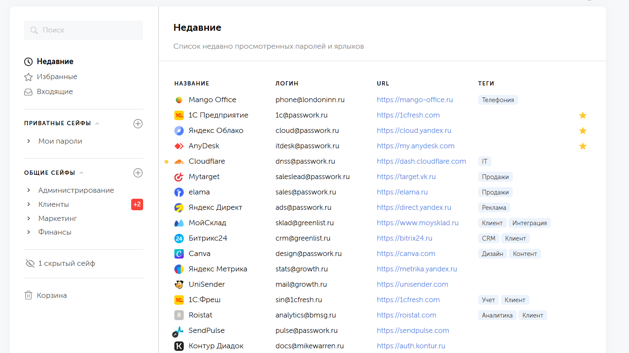
Task: Click the plus icon next to Общие сейфы
Action: click(138, 173)
